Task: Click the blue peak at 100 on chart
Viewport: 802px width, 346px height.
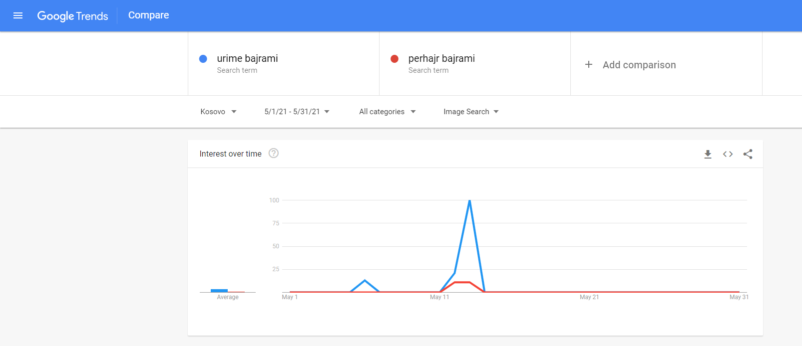Action: point(469,200)
